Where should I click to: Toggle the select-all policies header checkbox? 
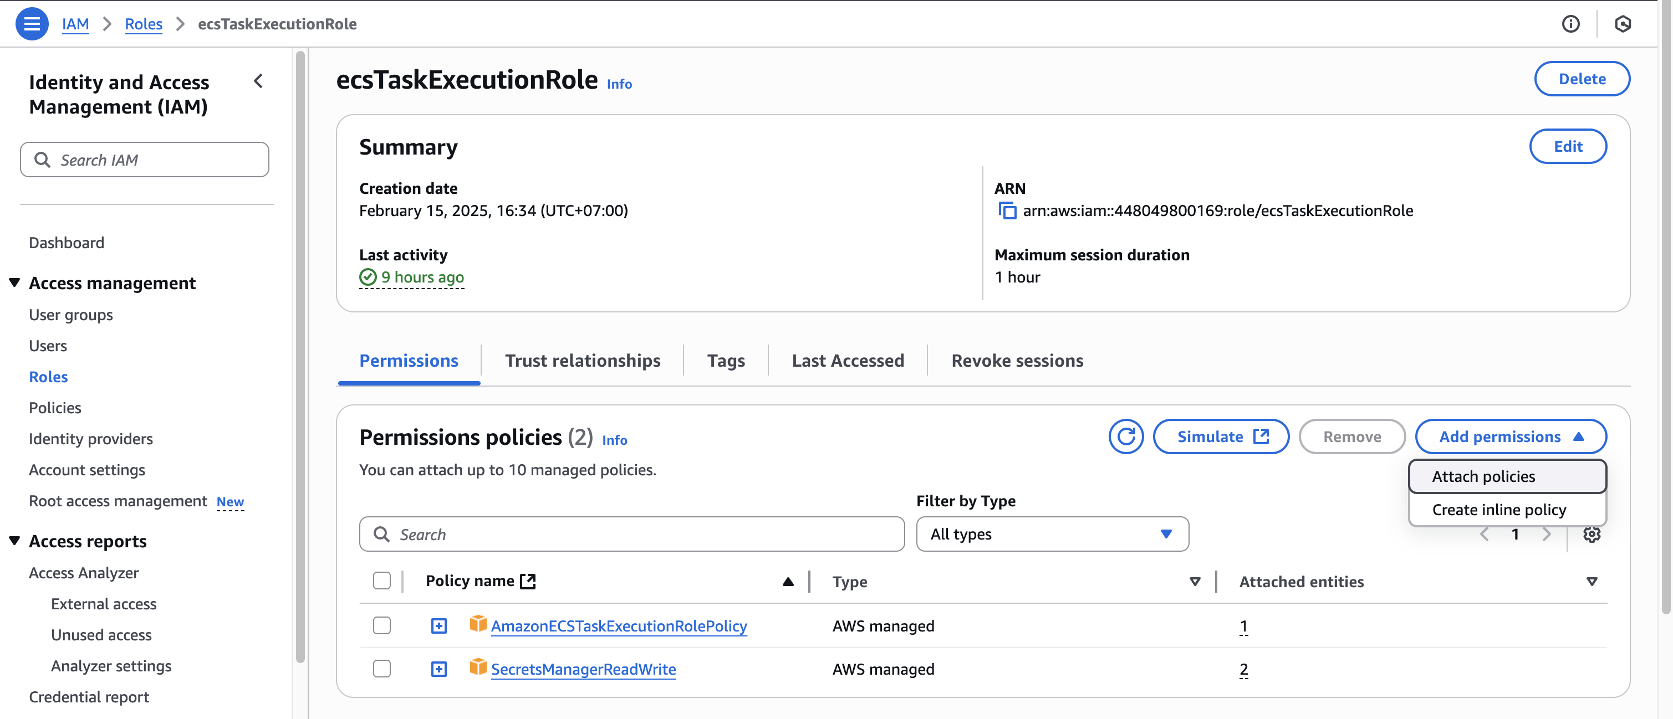382,581
